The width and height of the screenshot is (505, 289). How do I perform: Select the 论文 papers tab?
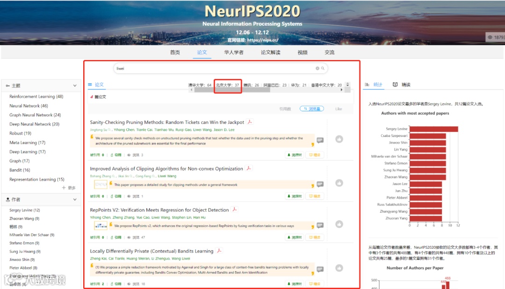pos(202,52)
